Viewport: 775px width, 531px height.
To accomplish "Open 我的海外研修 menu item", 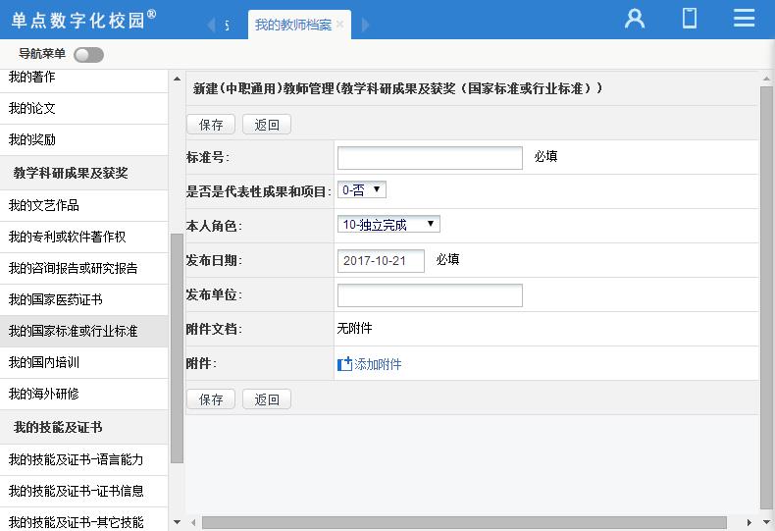I will [x=84, y=394].
